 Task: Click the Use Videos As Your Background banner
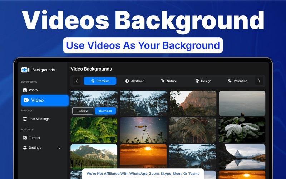143,45
